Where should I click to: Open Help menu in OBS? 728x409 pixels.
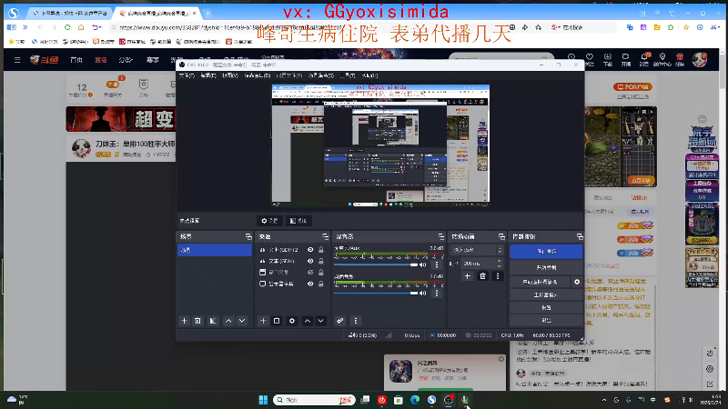click(369, 75)
